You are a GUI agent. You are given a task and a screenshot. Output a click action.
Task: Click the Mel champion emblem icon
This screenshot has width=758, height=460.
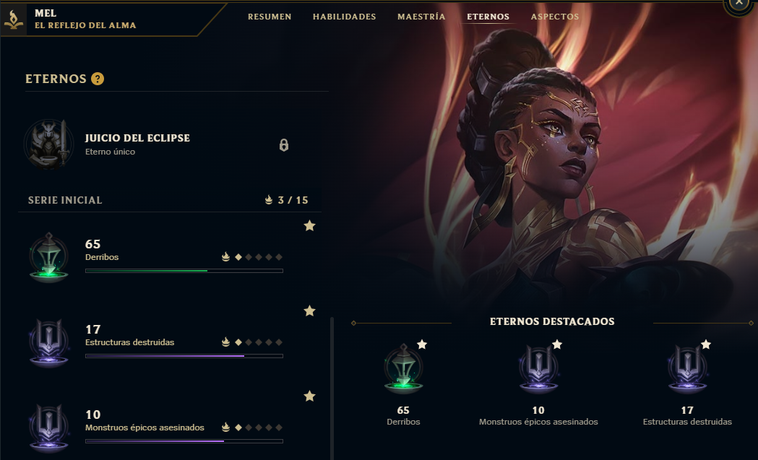14,19
